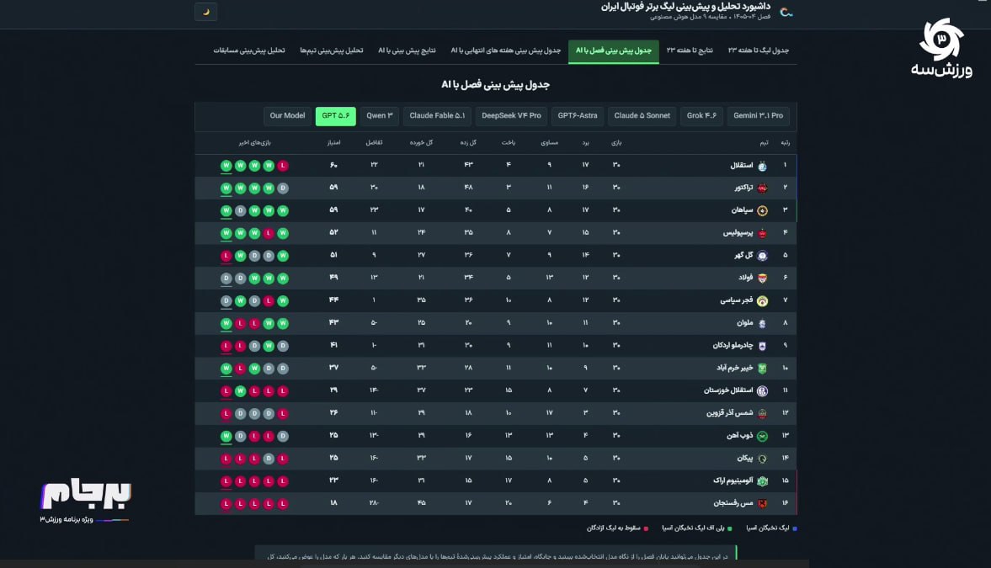
Task: Click the استقلال (Esteghlal) team crest
Action: [x=762, y=166]
